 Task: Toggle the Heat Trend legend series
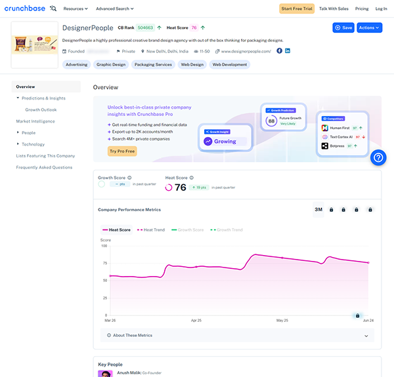[x=151, y=229]
